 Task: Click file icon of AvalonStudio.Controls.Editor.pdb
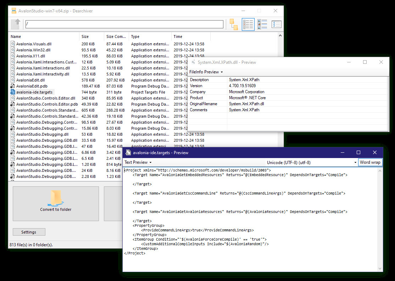click(x=13, y=104)
